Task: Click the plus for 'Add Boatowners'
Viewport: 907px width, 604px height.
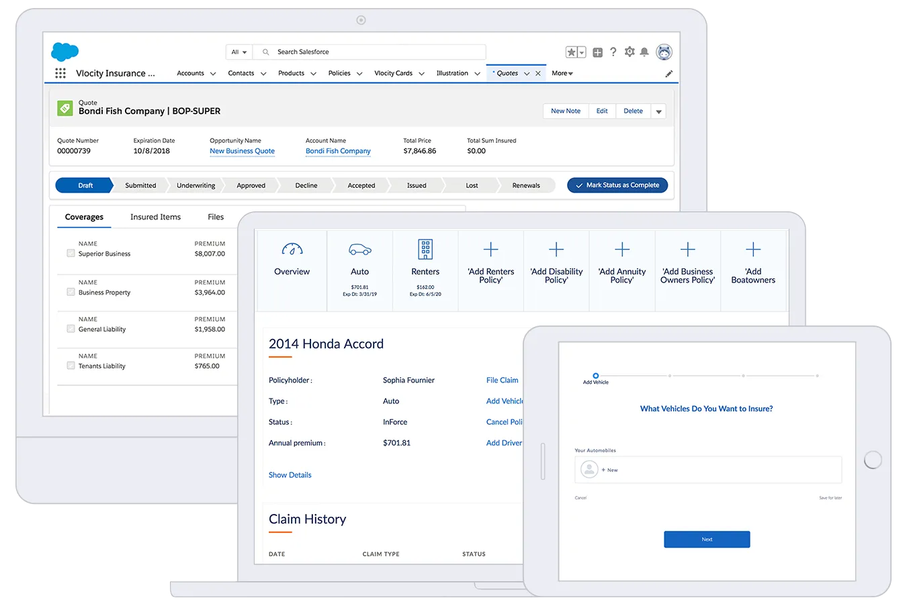Action: (x=753, y=250)
